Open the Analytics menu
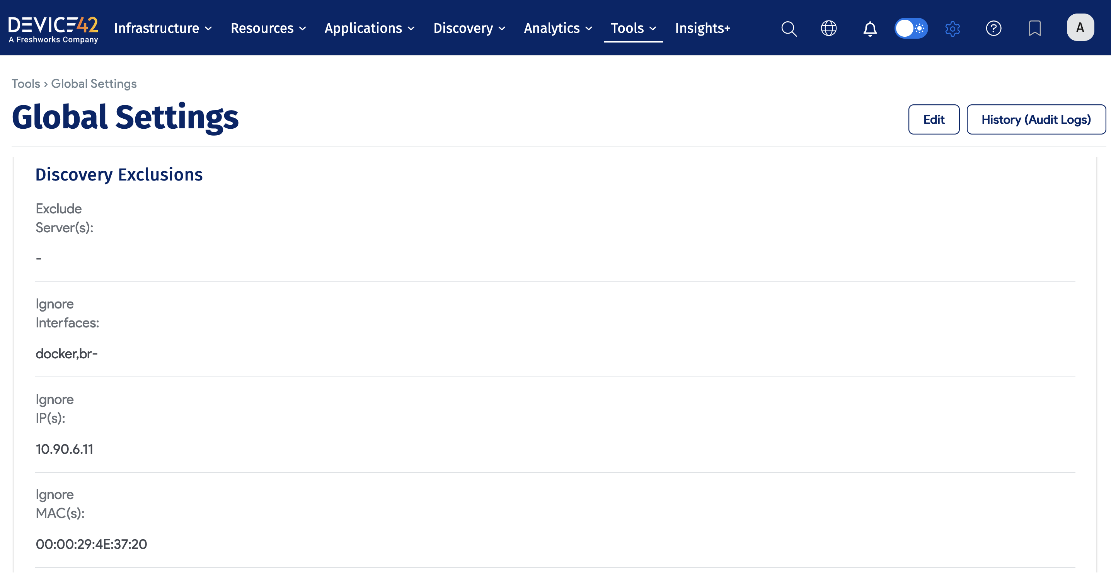 [x=558, y=29]
